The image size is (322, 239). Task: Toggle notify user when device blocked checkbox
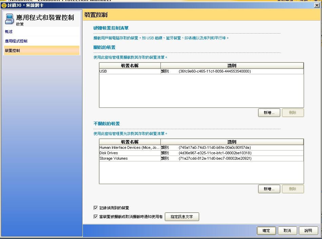coord(95,217)
